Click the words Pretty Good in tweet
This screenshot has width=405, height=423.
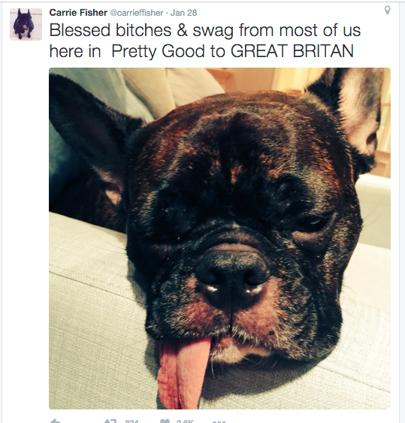click(158, 51)
